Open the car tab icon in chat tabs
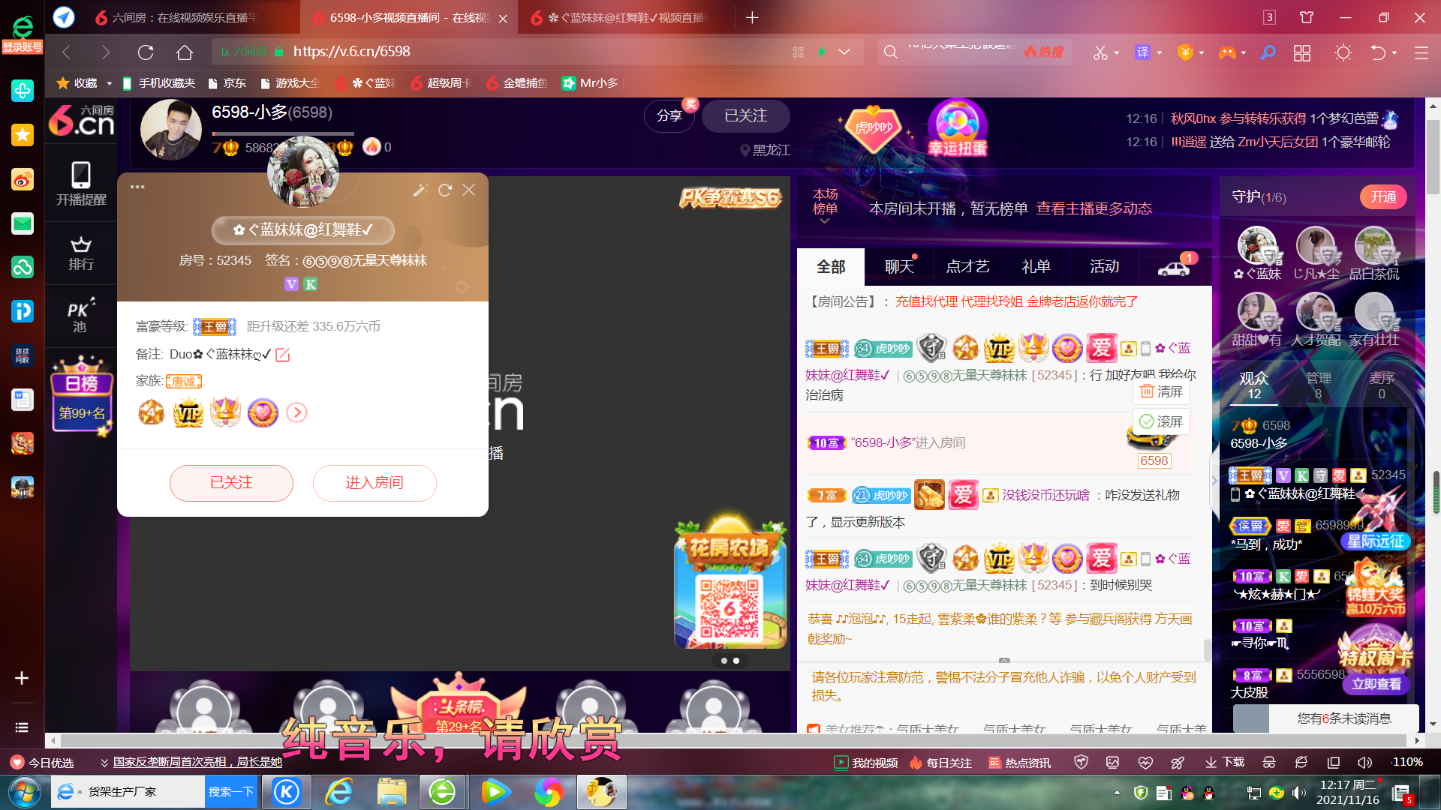 coord(1175,267)
